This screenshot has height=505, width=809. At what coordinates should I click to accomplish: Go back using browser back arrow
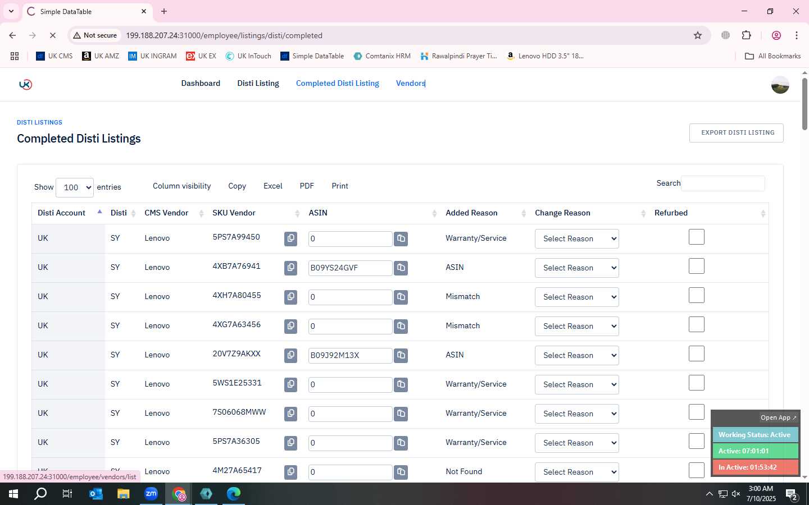[x=12, y=35]
